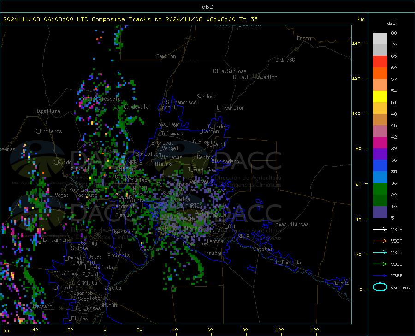Pick the violet 36 dBZ swatch

pyautogui.click(x=380, y=154)
